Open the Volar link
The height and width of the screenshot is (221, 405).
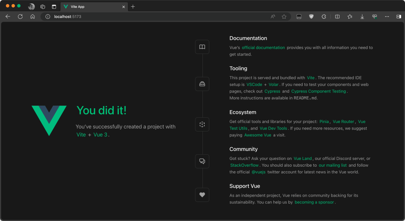(273, 84)
